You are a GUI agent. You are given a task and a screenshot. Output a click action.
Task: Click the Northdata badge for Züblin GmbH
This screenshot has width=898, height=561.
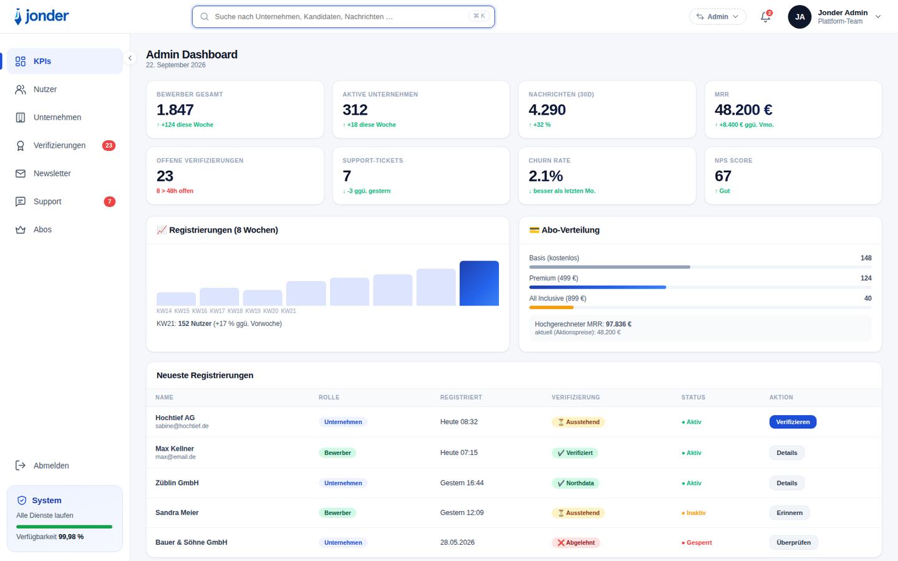coord(576,483)
